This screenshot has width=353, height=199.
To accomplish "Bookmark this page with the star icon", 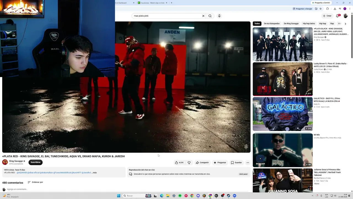I will tap(320, 9).
